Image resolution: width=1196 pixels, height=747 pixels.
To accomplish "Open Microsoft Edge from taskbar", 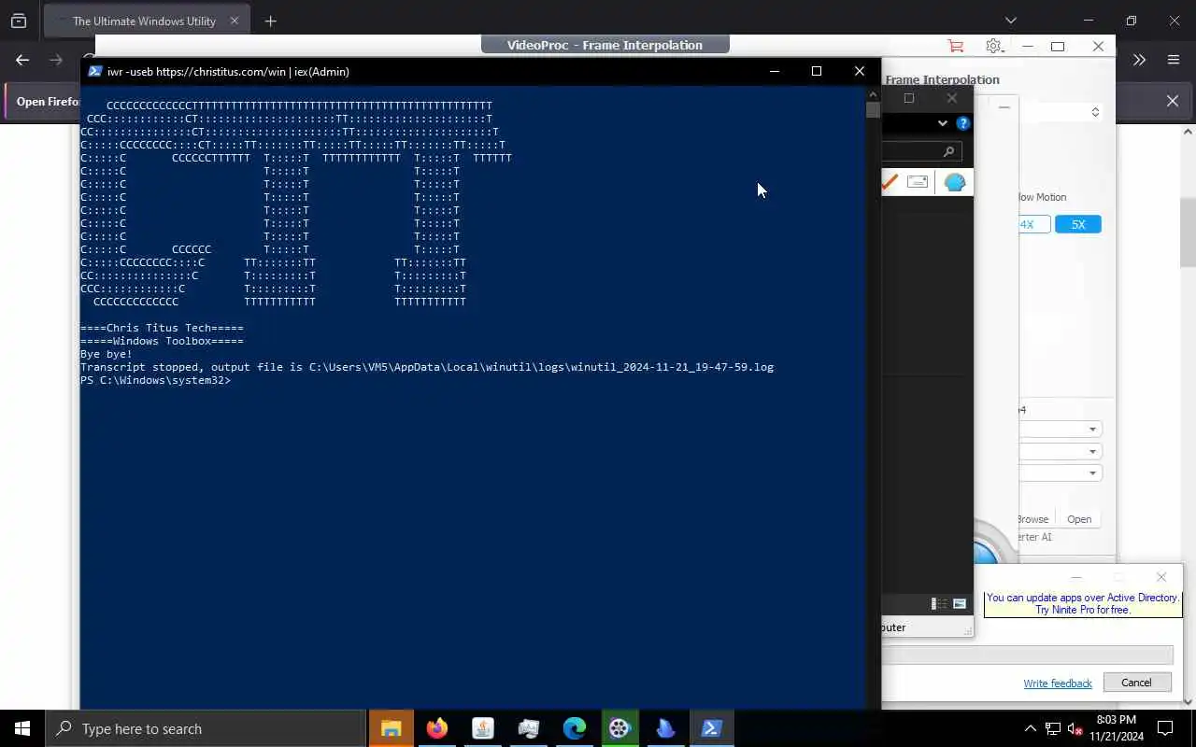I will coord(575,728).
